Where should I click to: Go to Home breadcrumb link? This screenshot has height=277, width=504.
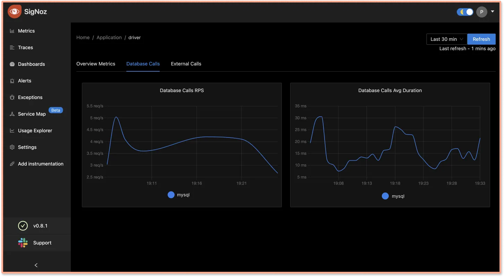[x=83, y=37]
